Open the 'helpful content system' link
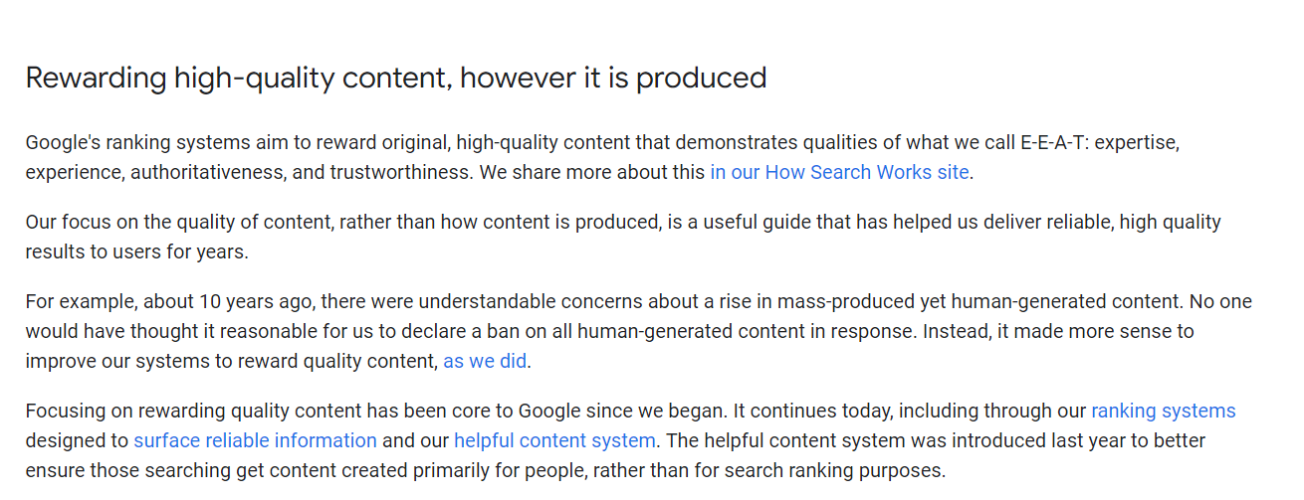The image size is (1304, 500). 554,440
